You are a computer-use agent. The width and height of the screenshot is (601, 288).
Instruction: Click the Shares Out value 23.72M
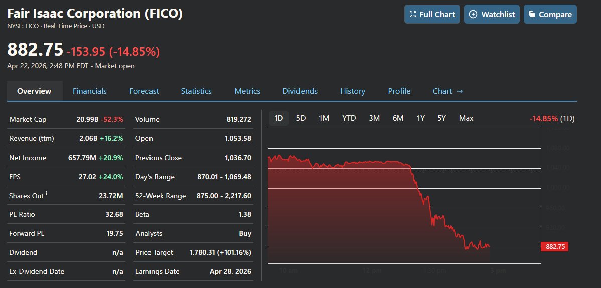tap(111, 196)
